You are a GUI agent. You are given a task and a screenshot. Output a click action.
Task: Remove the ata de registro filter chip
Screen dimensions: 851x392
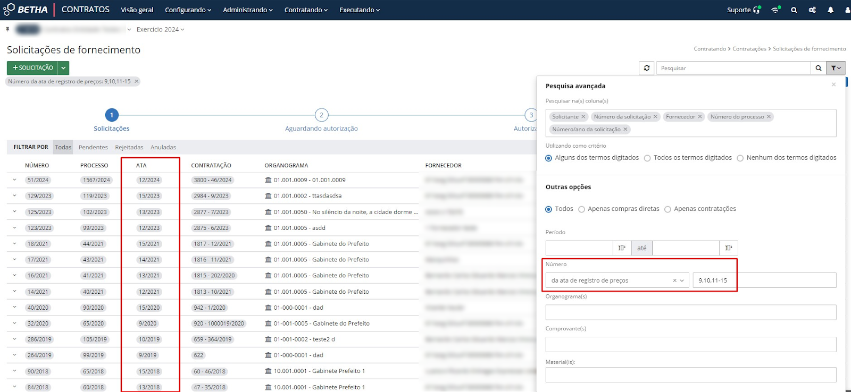[136, 81]
